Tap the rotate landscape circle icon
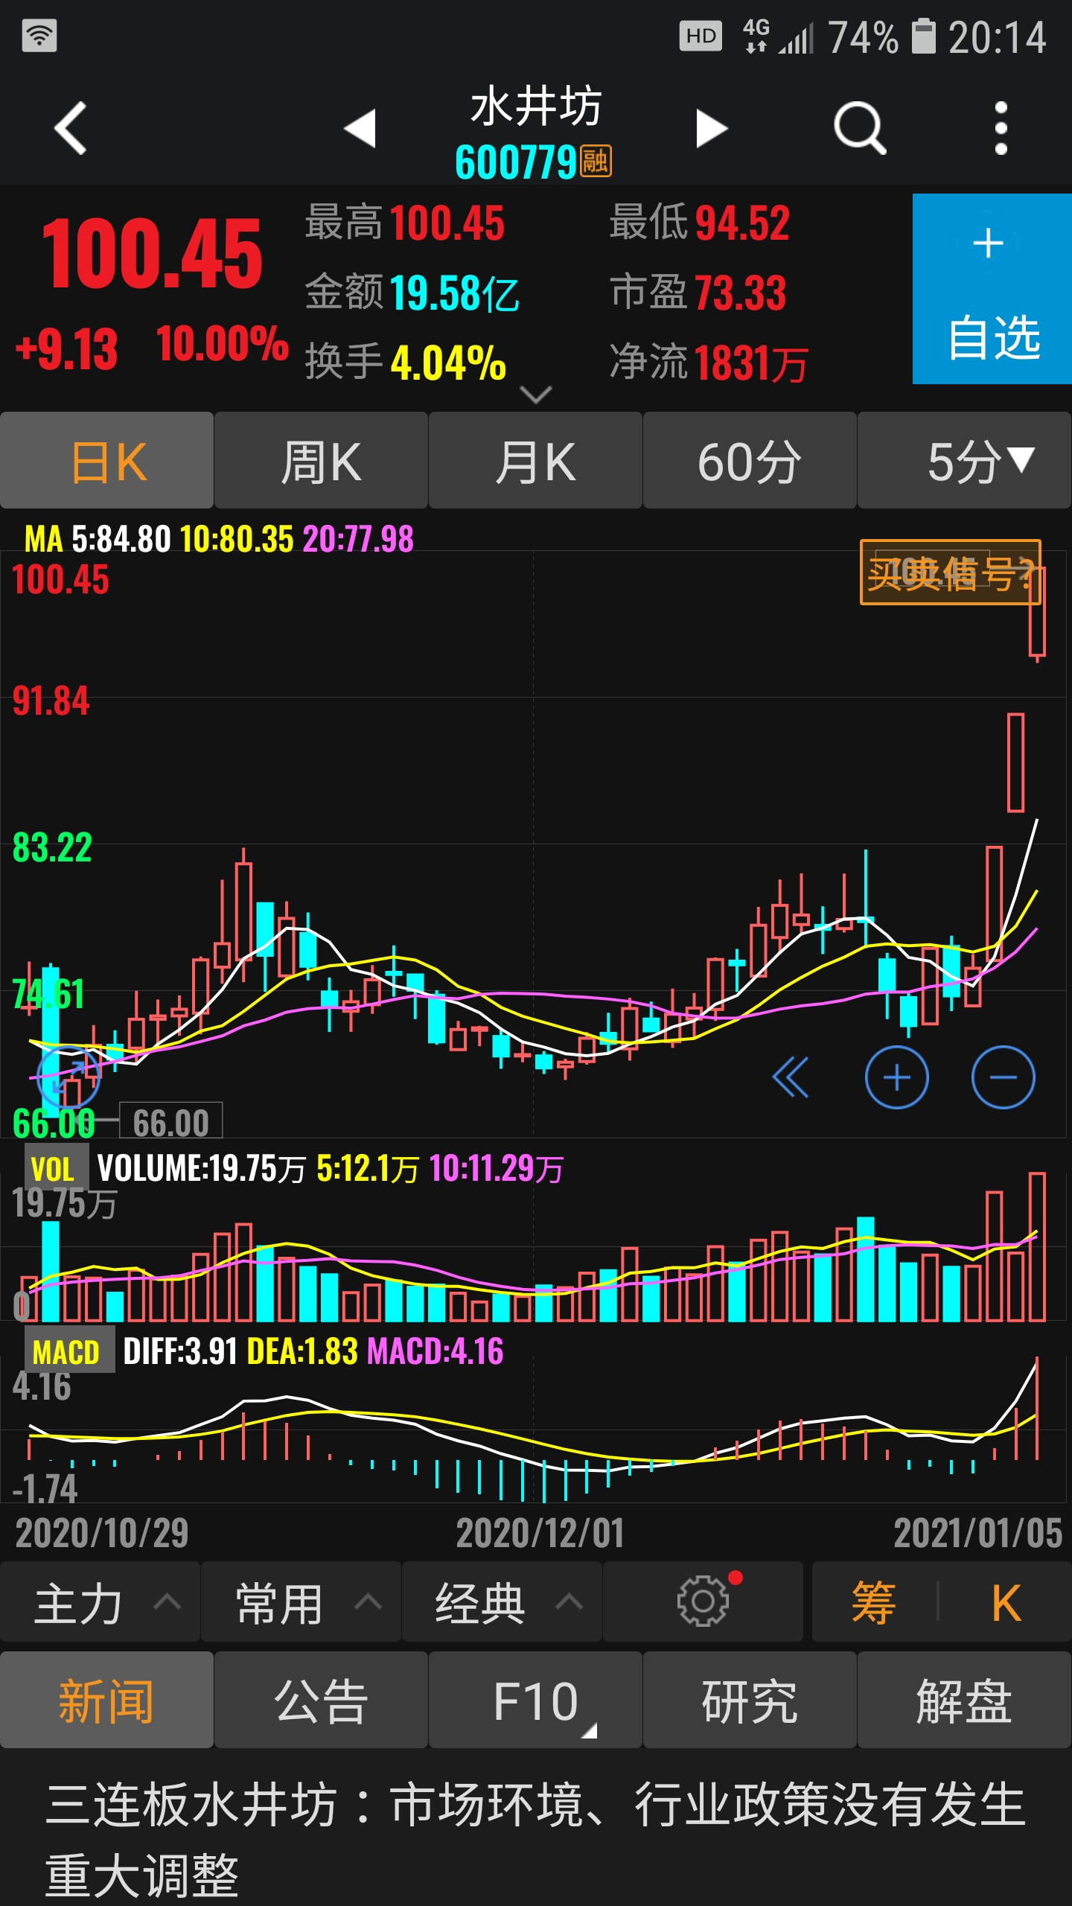 pos(68,1077)
